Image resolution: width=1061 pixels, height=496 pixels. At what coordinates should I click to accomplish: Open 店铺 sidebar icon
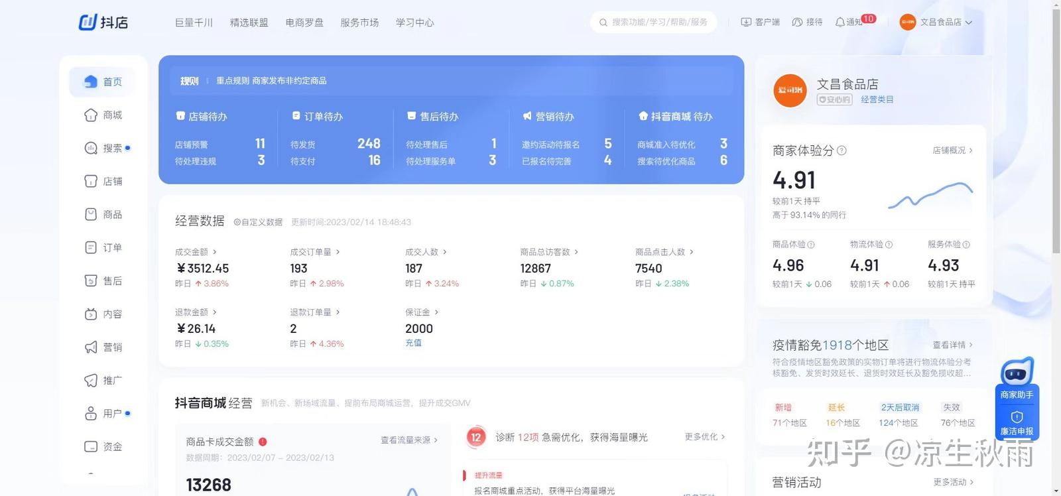pyautogui.click(x=91, y=181)
